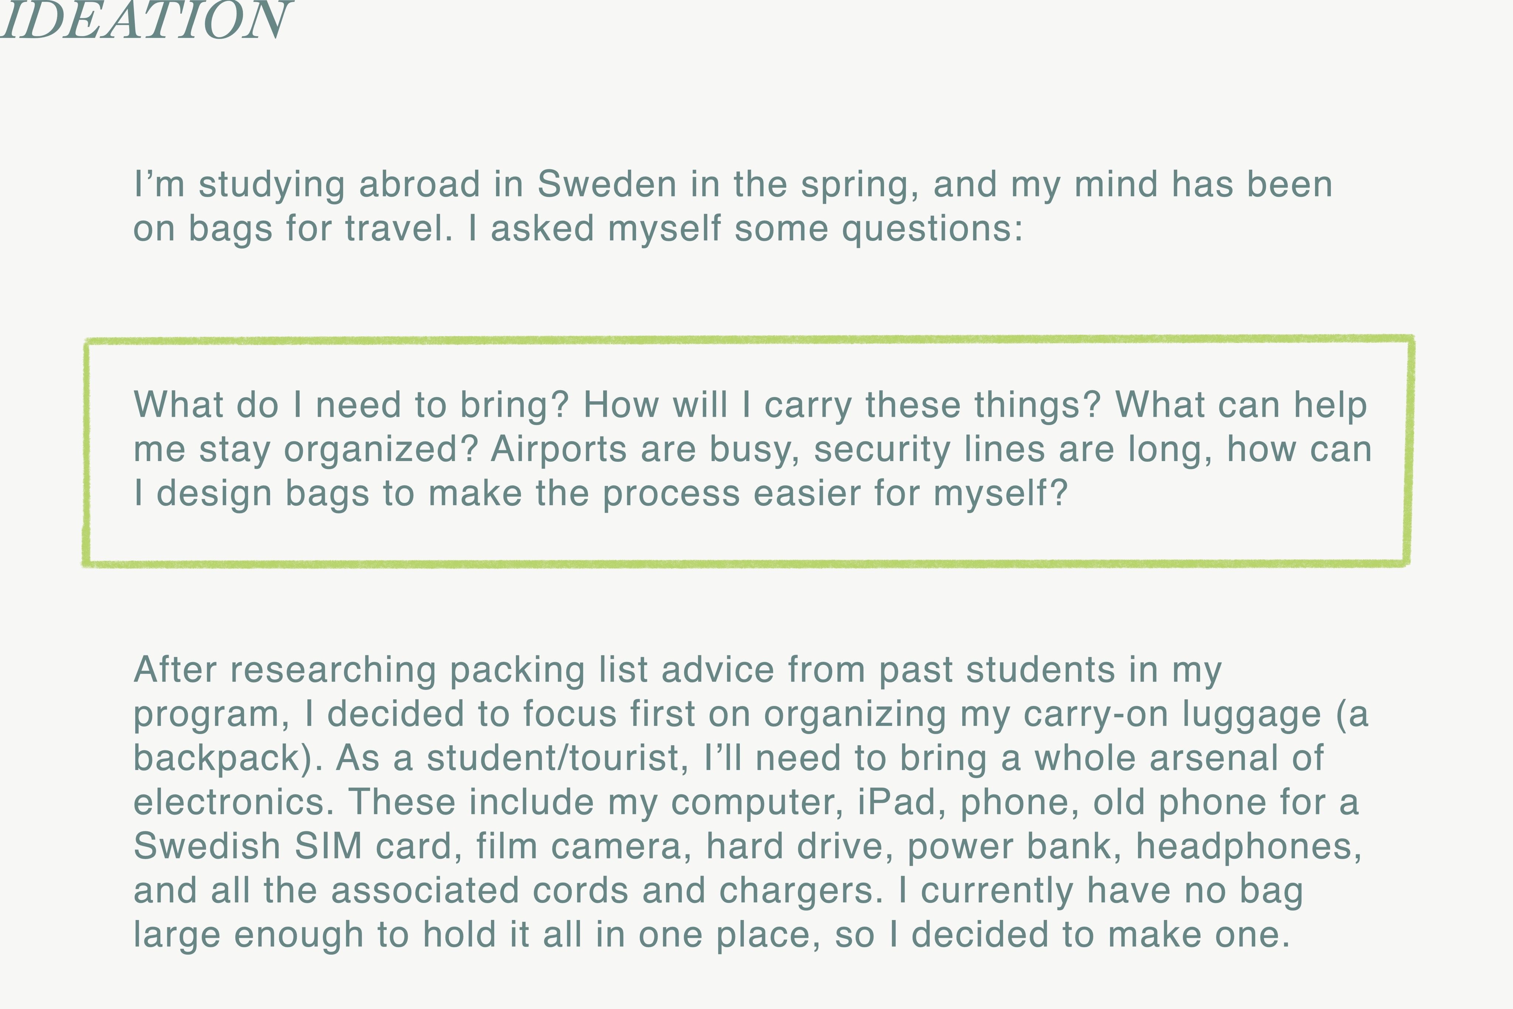Image resolution: width=1513 pixels, height=1009 pixels.
Task: Click the word "myself?" ending the questions
Action: point(1000,493)
